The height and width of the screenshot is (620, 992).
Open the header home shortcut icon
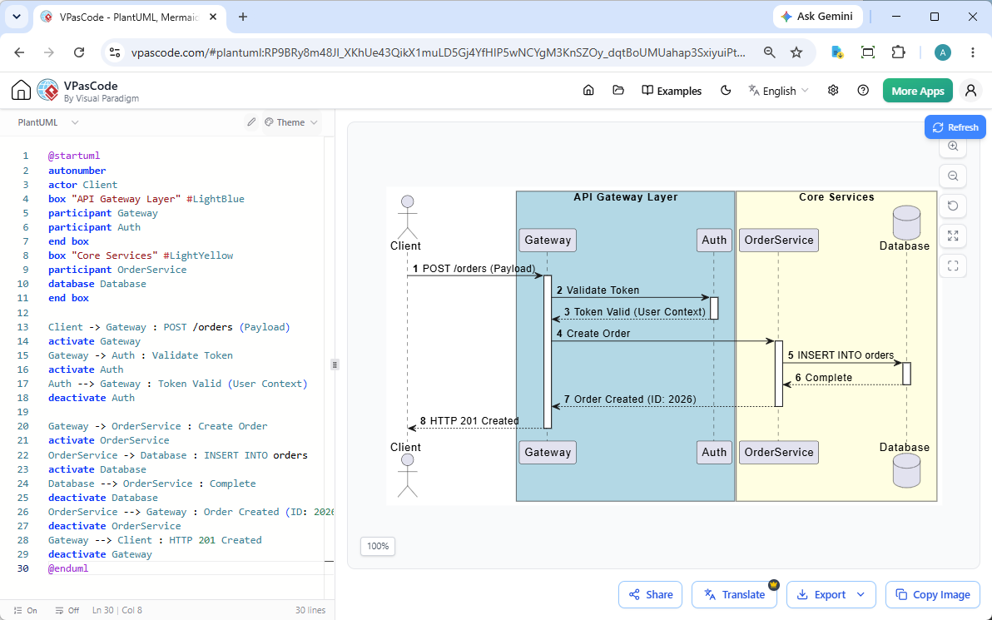588,91
